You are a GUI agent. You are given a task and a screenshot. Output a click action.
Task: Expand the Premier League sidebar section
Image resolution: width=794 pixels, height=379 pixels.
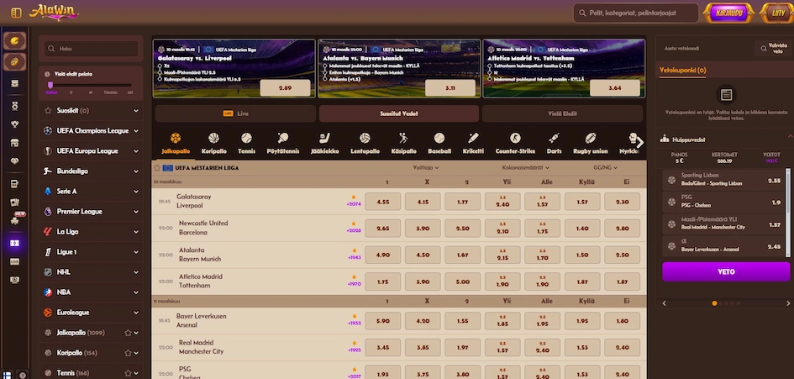[x=91, y=212]
